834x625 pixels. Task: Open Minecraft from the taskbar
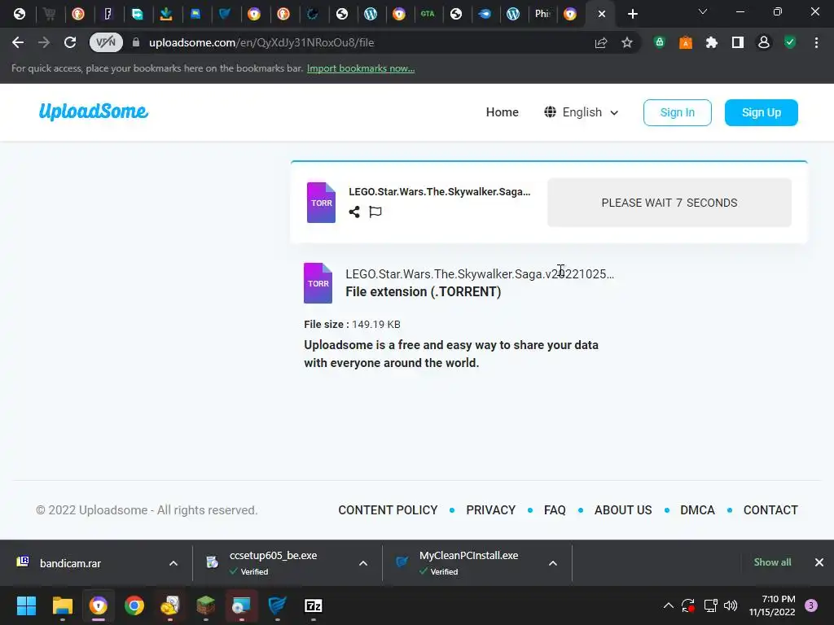(205, 605)
